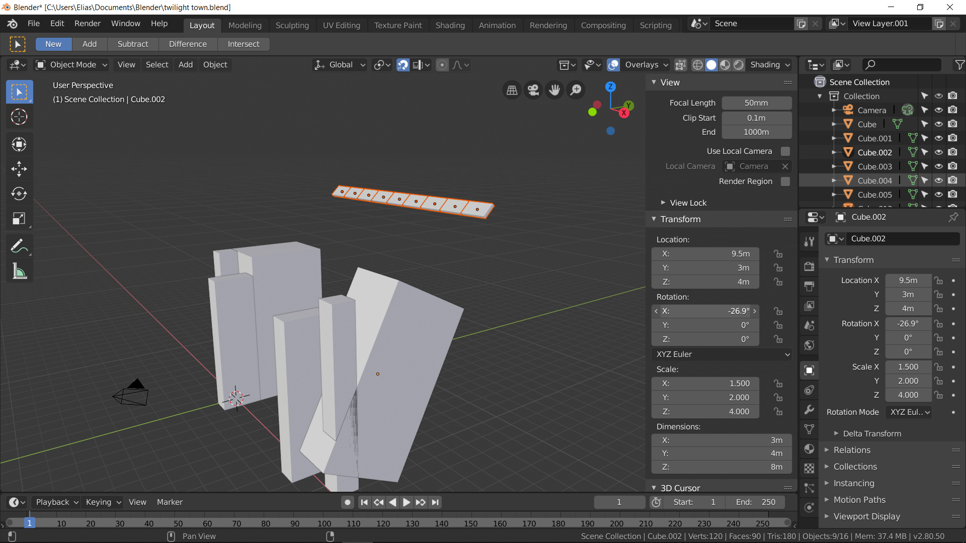Toggle perspective/orthographic grid view icon
The image size is (966, 543).
coord(512,90)
